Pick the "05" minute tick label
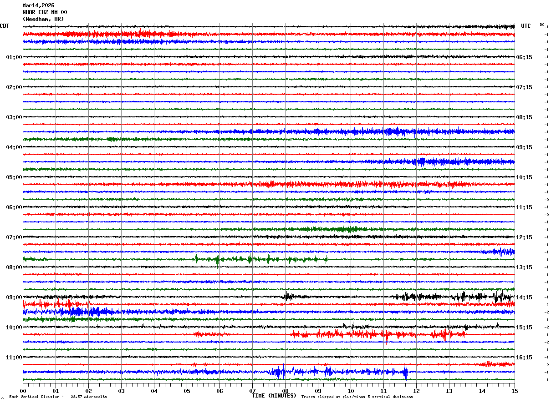Viewport: 551px width, 403px height. click(187, 391)
